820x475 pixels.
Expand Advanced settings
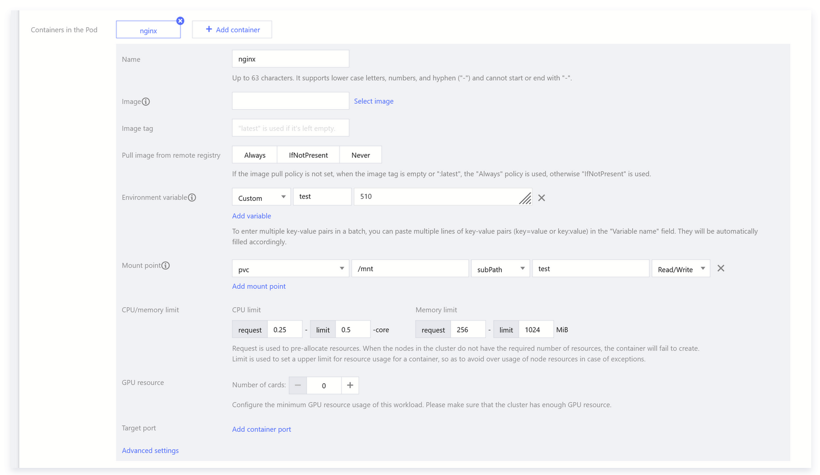click(x=150, y=450)
